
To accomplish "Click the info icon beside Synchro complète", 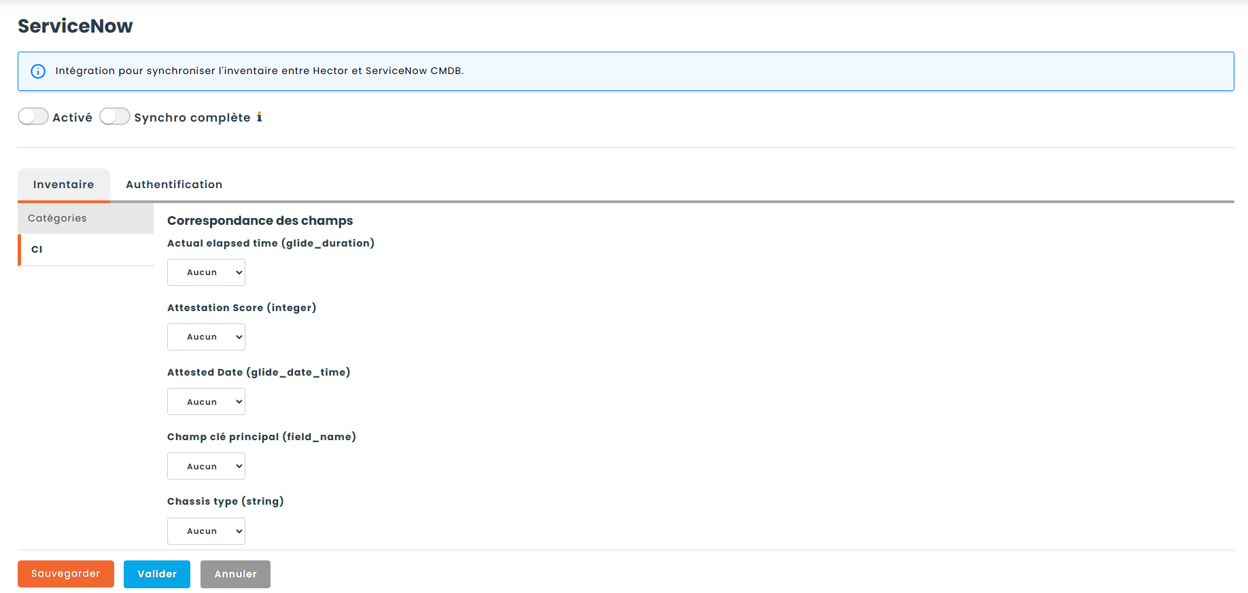I will [259, 118].
